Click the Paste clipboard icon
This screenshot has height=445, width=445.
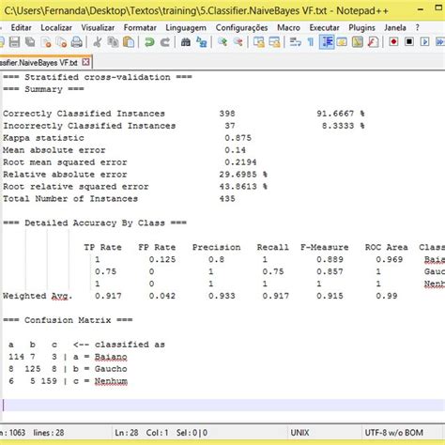click(129, 42)
